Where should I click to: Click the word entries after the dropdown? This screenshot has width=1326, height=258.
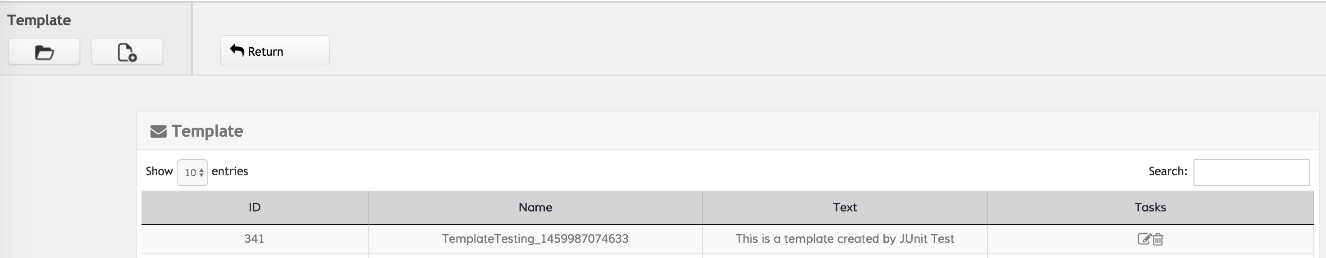[229, 171]
